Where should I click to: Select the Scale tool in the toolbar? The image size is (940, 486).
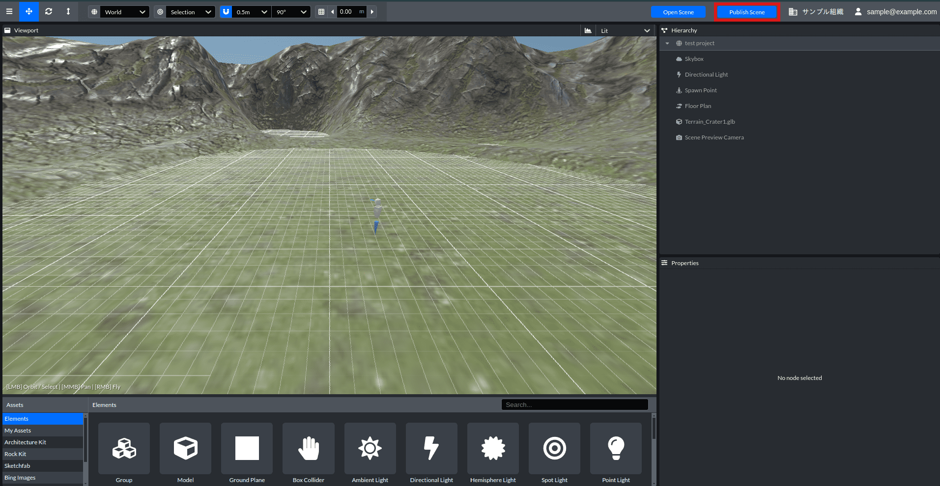coord(68,11)
